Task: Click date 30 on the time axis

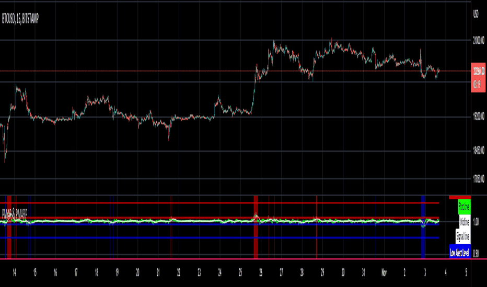Action: click(343, 272)
